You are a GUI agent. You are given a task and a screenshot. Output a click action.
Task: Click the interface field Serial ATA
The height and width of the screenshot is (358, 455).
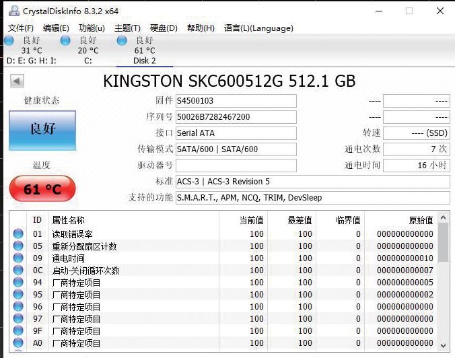click(x=236, y=133)
